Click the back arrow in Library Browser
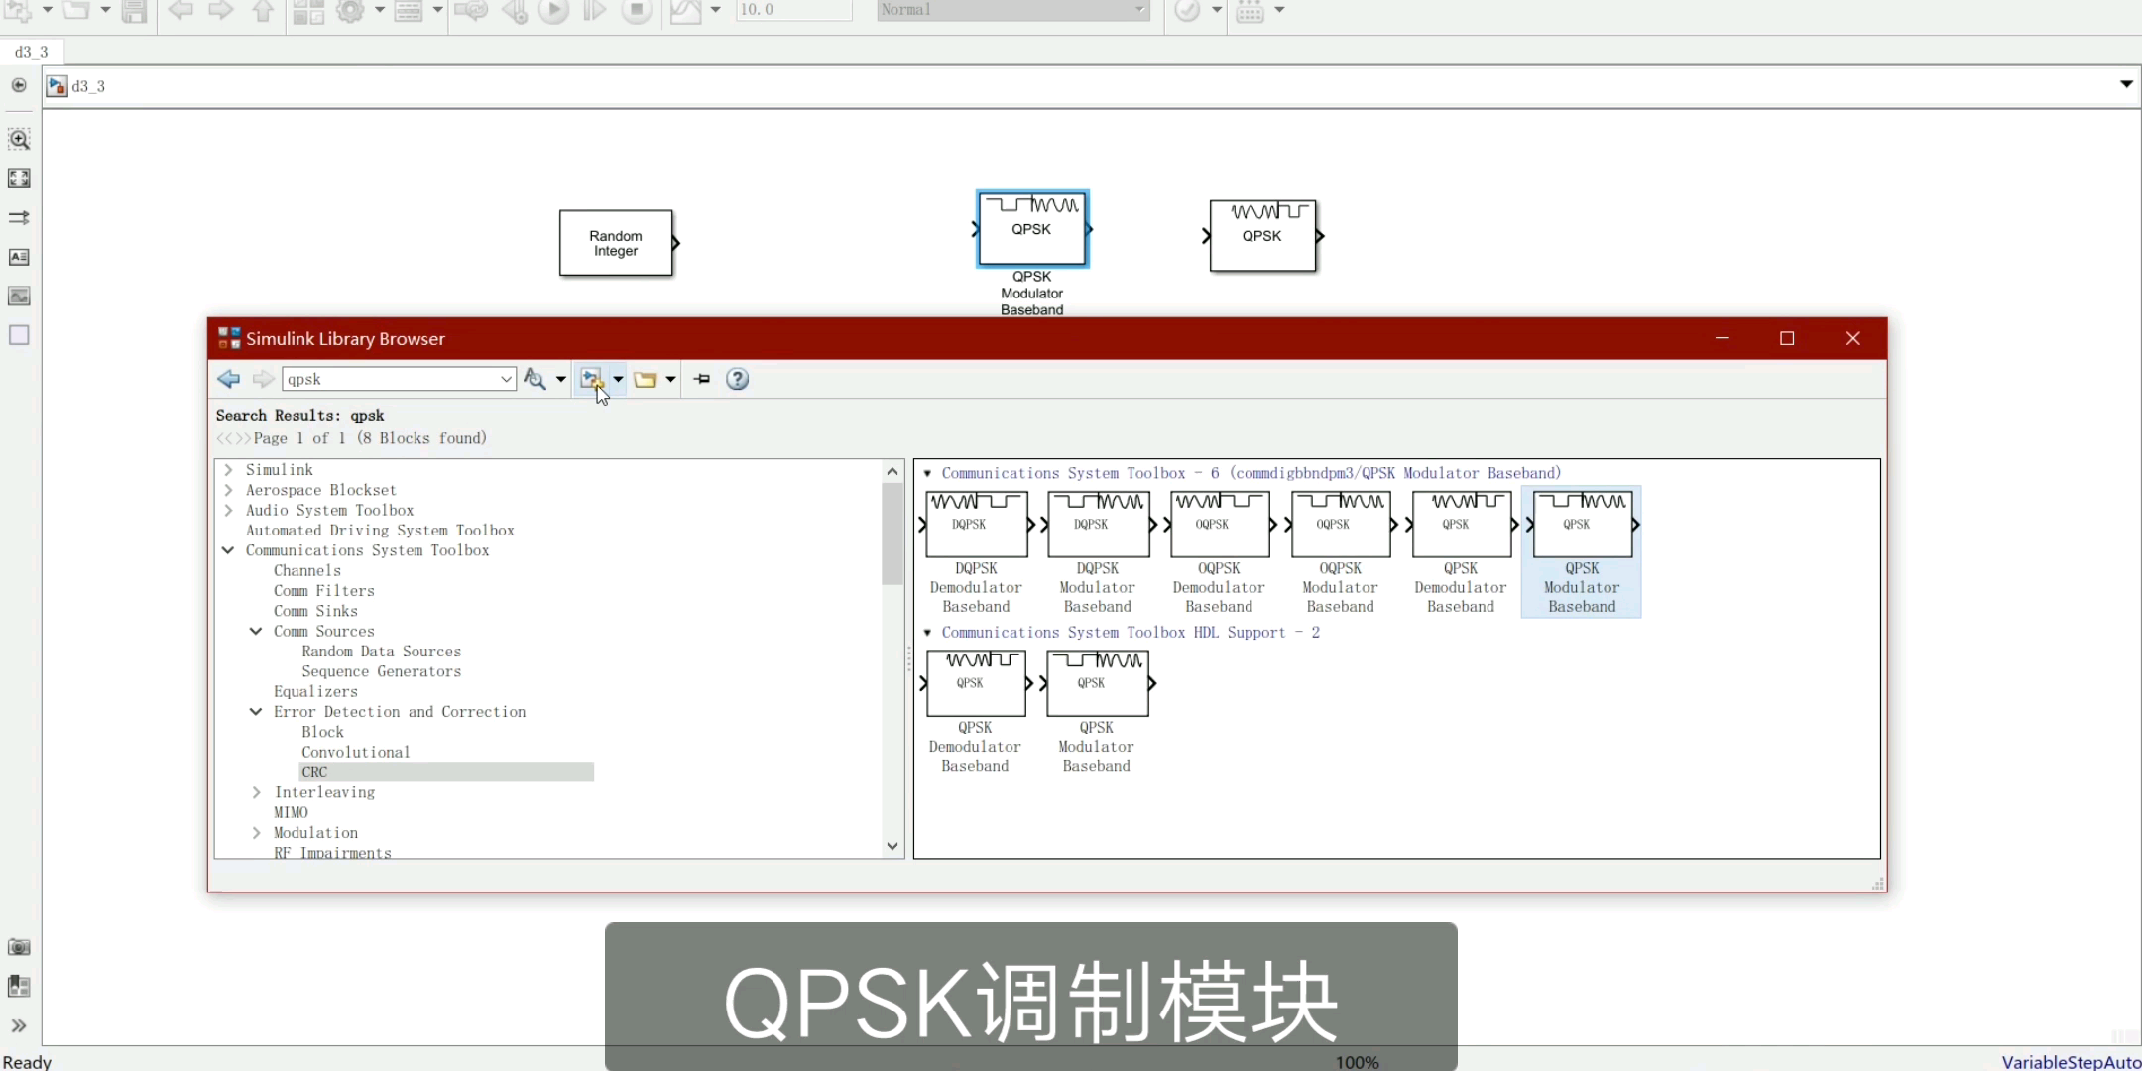The image size is (2142, 1071). pos(229,379)
